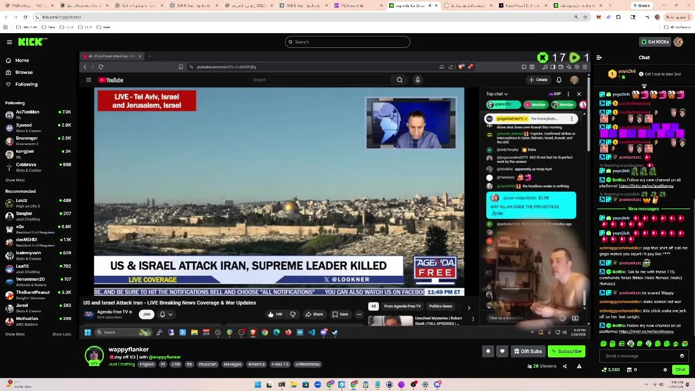Click the Get KICKs button
The height and width of the screenshot is (391, 695).
(655, 42)
